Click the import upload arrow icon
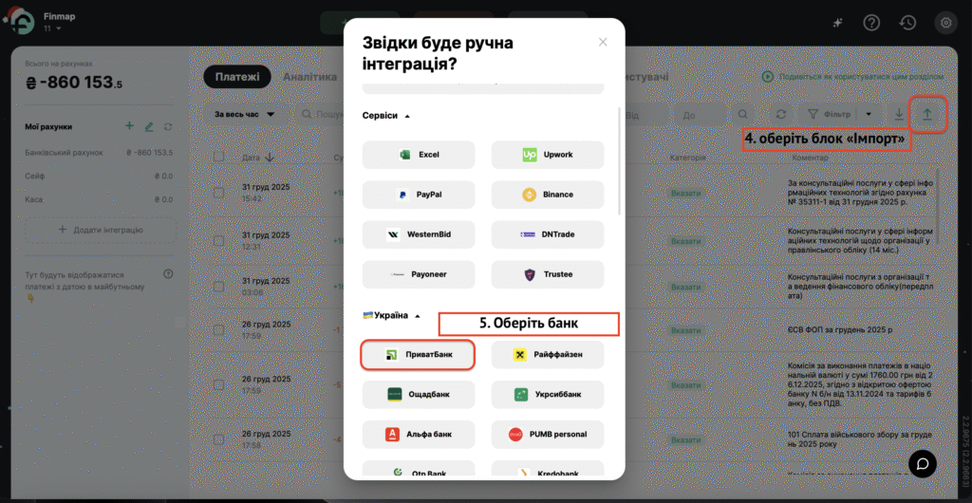 click(927, 114)
